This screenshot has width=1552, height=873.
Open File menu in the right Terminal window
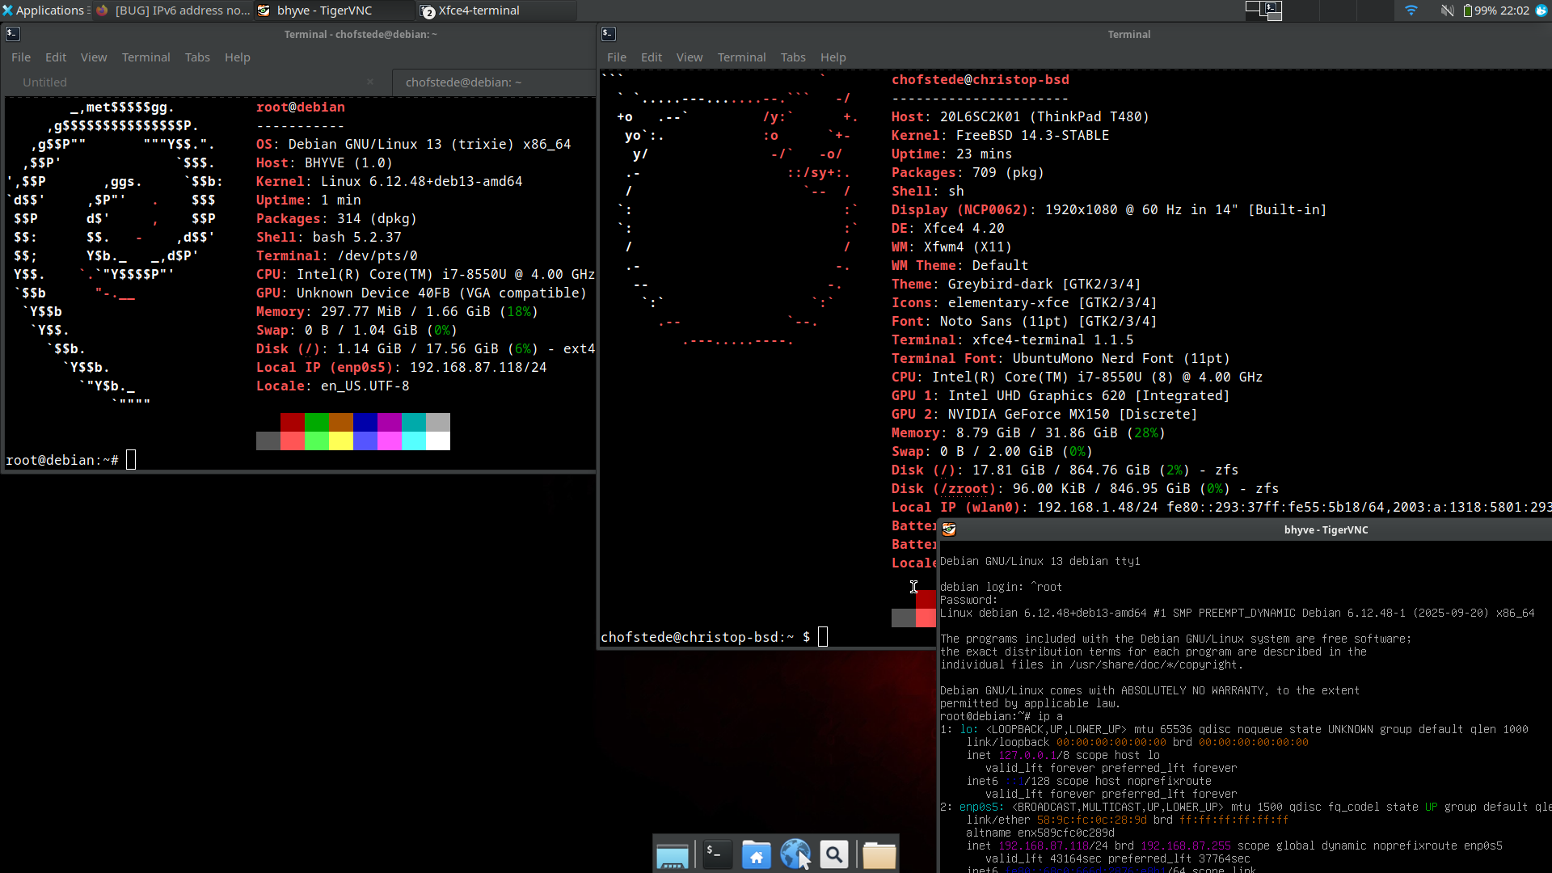[x=617, y=57]
